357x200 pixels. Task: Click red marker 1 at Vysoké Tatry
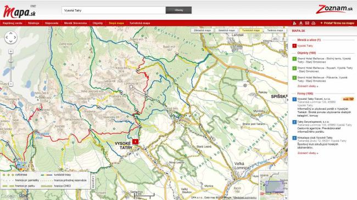click(x=135, y=141)
